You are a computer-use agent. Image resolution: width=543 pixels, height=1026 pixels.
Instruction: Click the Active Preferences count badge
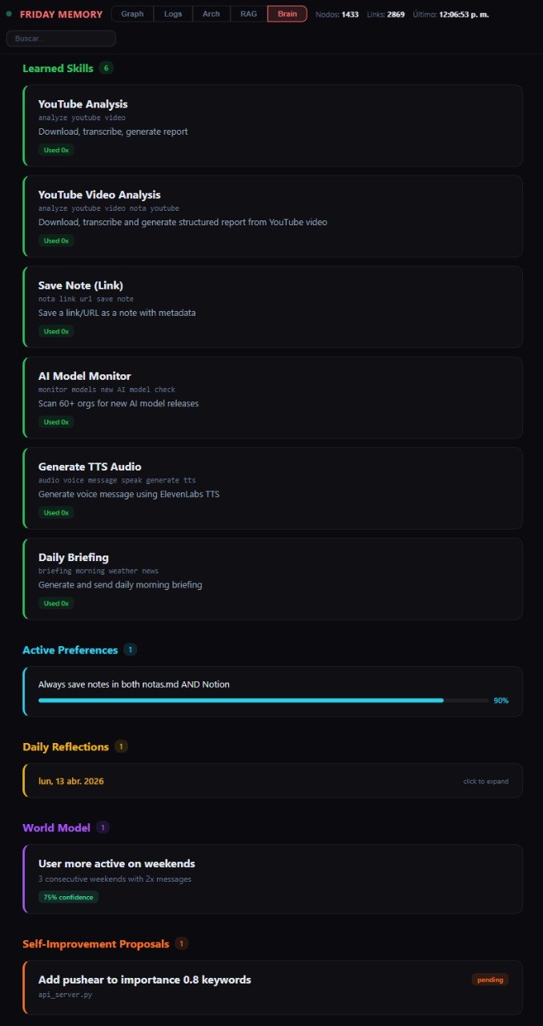coord(131,649)
